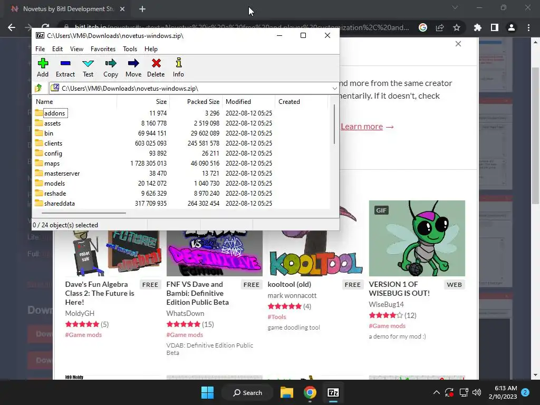
Task: Select the reshade folder icon
Action: (x=39, y=193)
